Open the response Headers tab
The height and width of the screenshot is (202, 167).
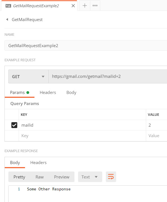pos(38,163)
